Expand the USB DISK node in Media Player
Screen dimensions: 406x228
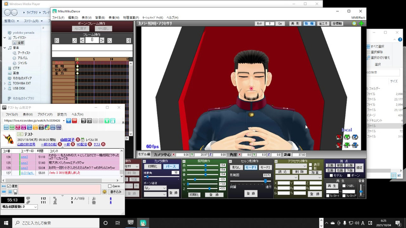(5, 88)
